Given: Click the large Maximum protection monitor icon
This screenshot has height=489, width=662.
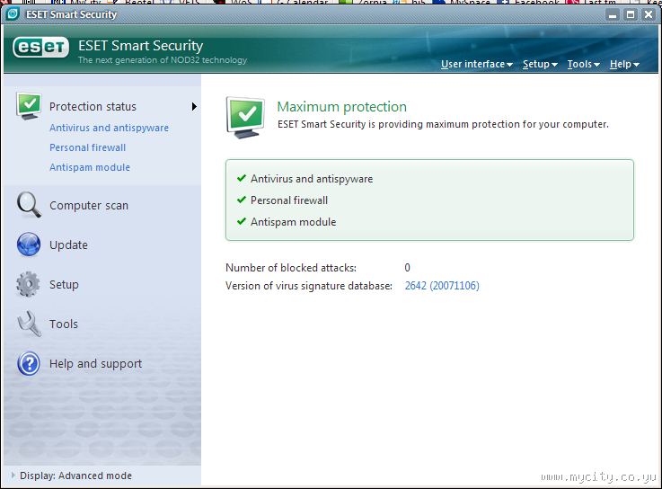Looking at the screenshot, I should click(246, 118).
